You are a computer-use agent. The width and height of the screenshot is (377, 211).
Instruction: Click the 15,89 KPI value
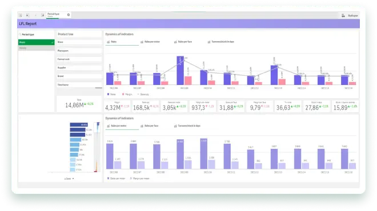point(340,108)
